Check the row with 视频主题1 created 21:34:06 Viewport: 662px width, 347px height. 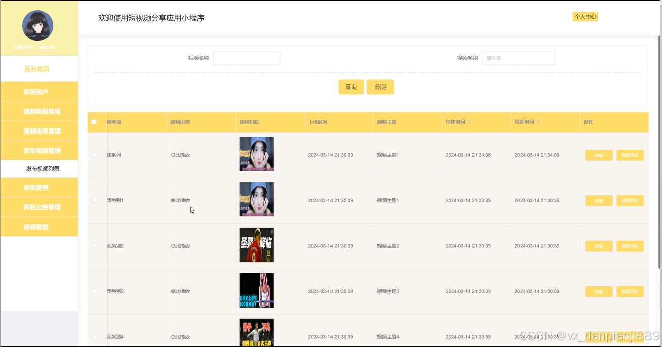(95, 155)
